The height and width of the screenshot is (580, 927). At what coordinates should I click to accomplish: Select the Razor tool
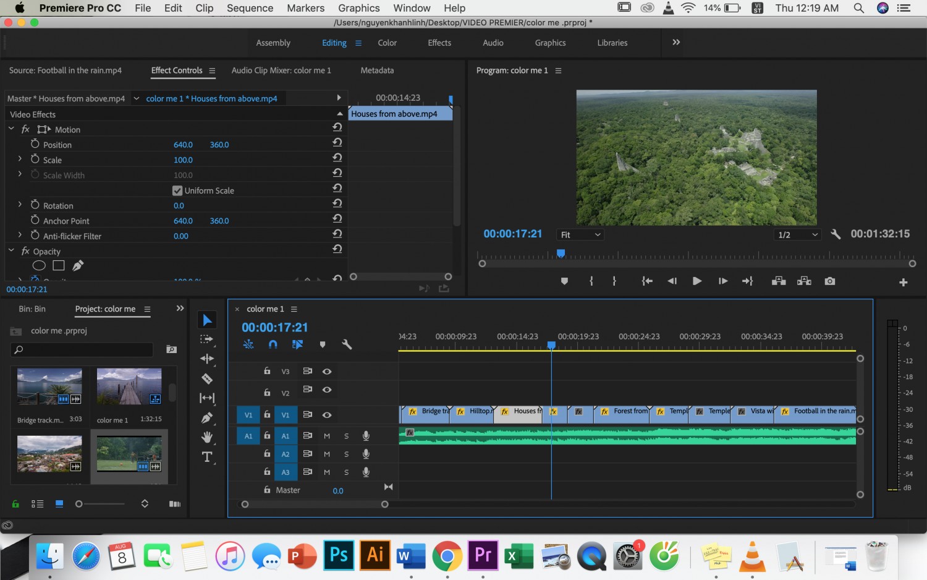[207, 378]
